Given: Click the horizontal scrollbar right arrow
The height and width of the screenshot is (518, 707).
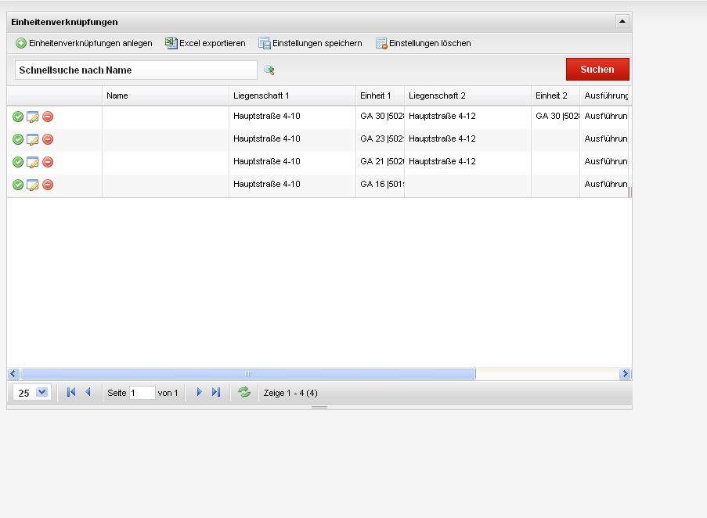Looking at the screenshot, I should click(x=624, y=374).
